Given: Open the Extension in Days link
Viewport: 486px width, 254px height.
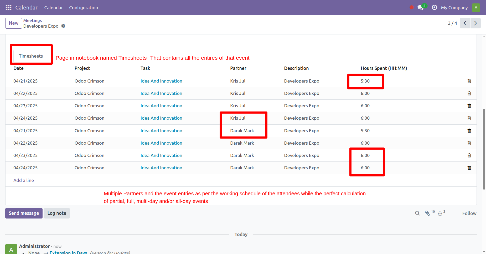Looking at the screenshot, I should click(68, 252).
